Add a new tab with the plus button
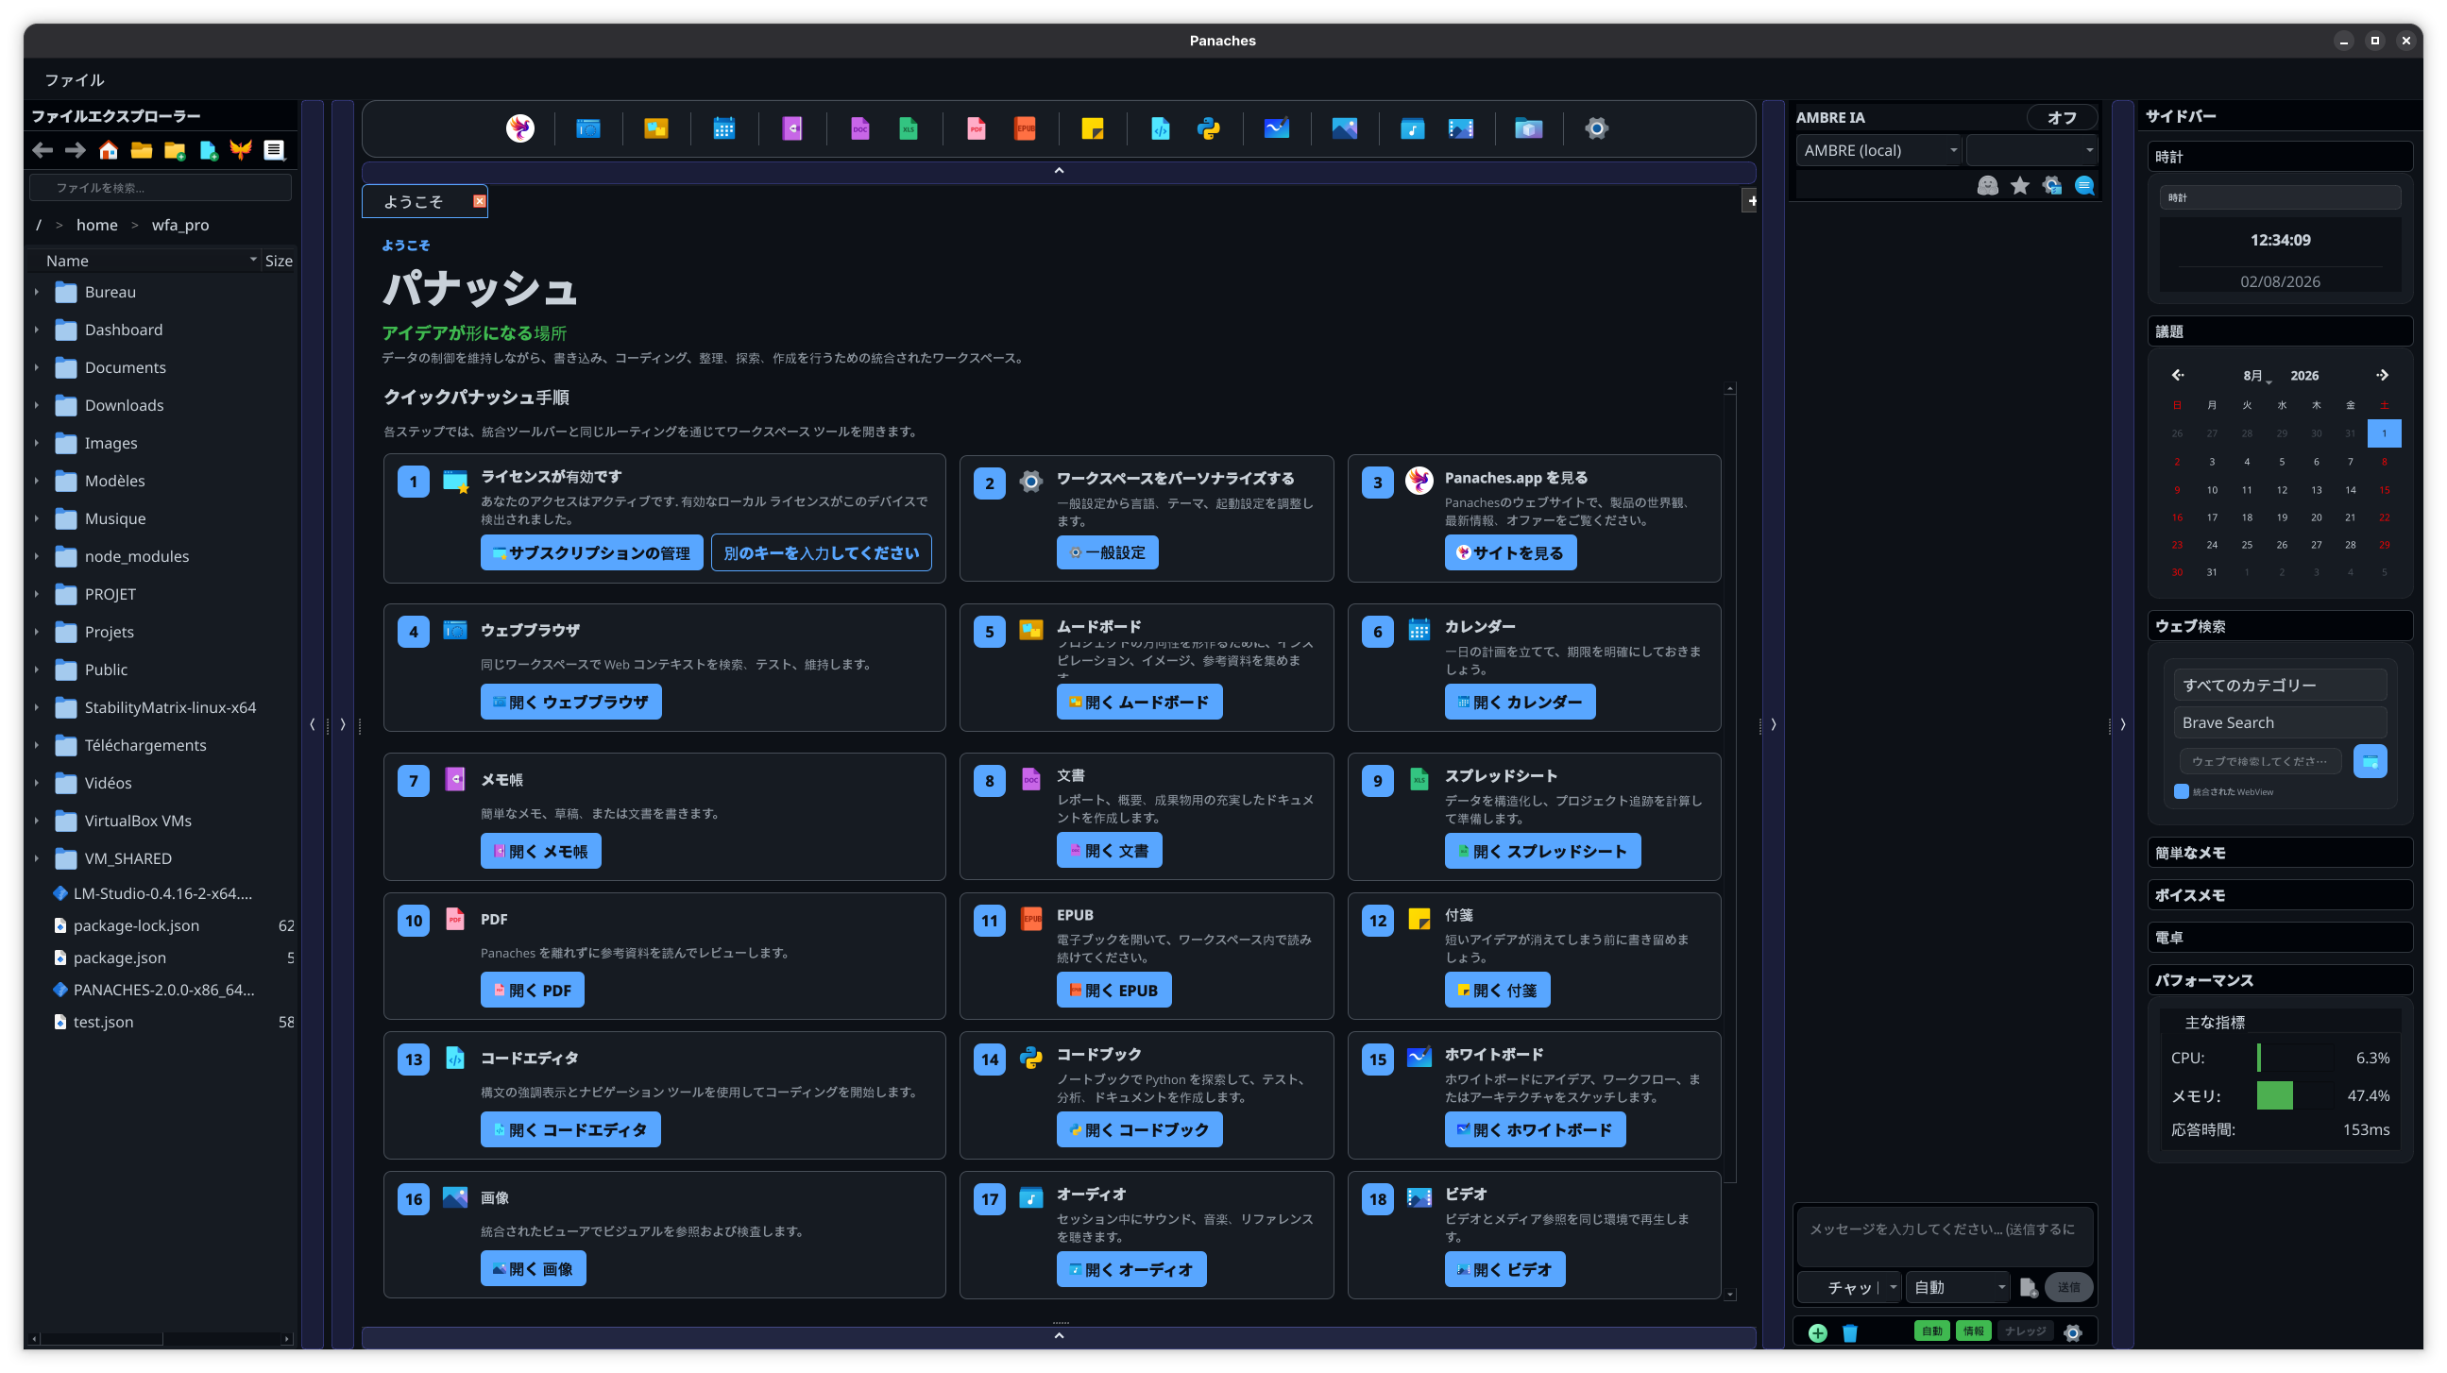This screenshot has width=2447, height=1373. 1751,200
